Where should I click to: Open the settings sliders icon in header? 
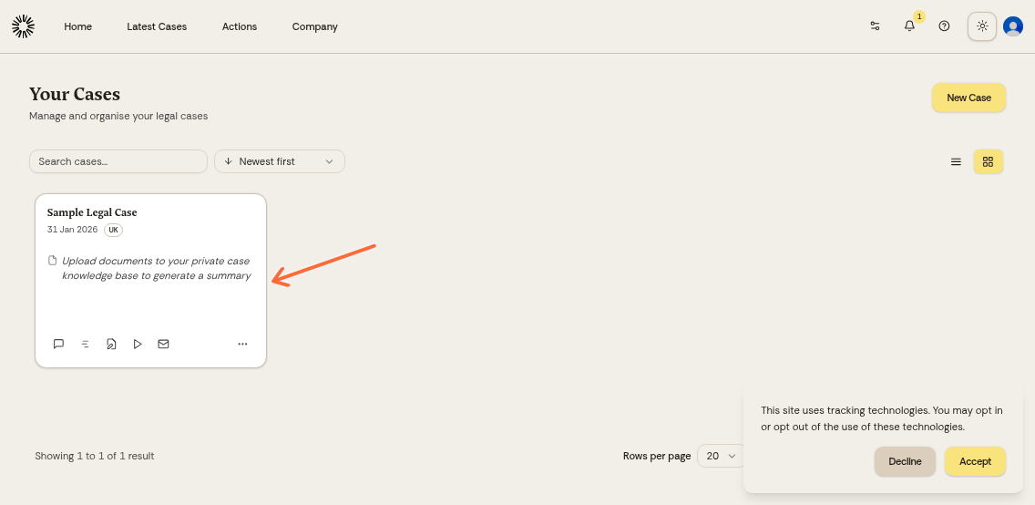pyautogui.click(x=875, y=26)
